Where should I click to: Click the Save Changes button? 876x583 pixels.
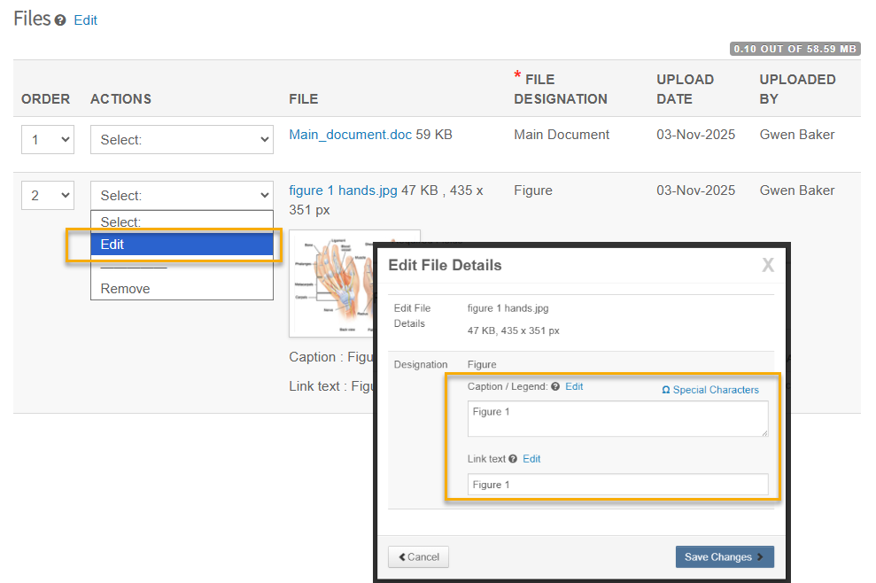(725, 556)
